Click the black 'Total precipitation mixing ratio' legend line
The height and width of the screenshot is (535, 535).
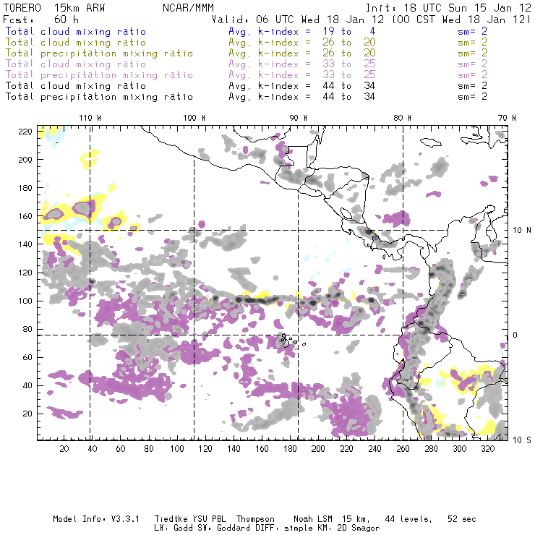(x=99, y=97)
